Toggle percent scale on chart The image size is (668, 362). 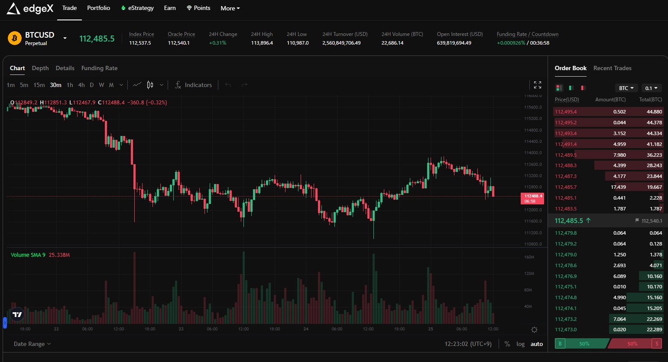(x=507, y=344)
